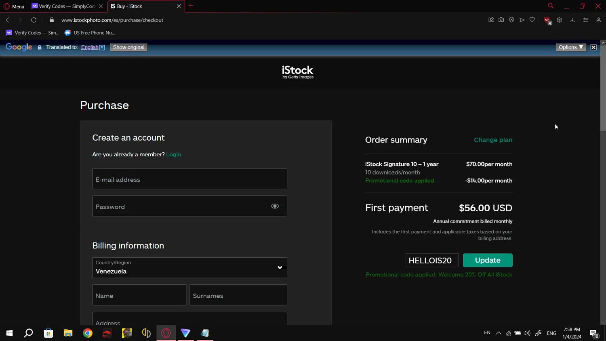Click Show original button
Viewport: 606px width, 341px height.
[128, 47]
